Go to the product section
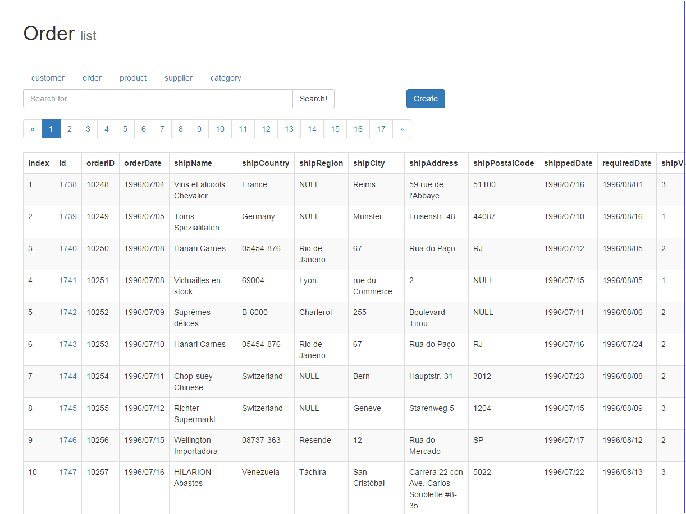Viewport: 686px width, 514px height. click(x=133, y=78)
